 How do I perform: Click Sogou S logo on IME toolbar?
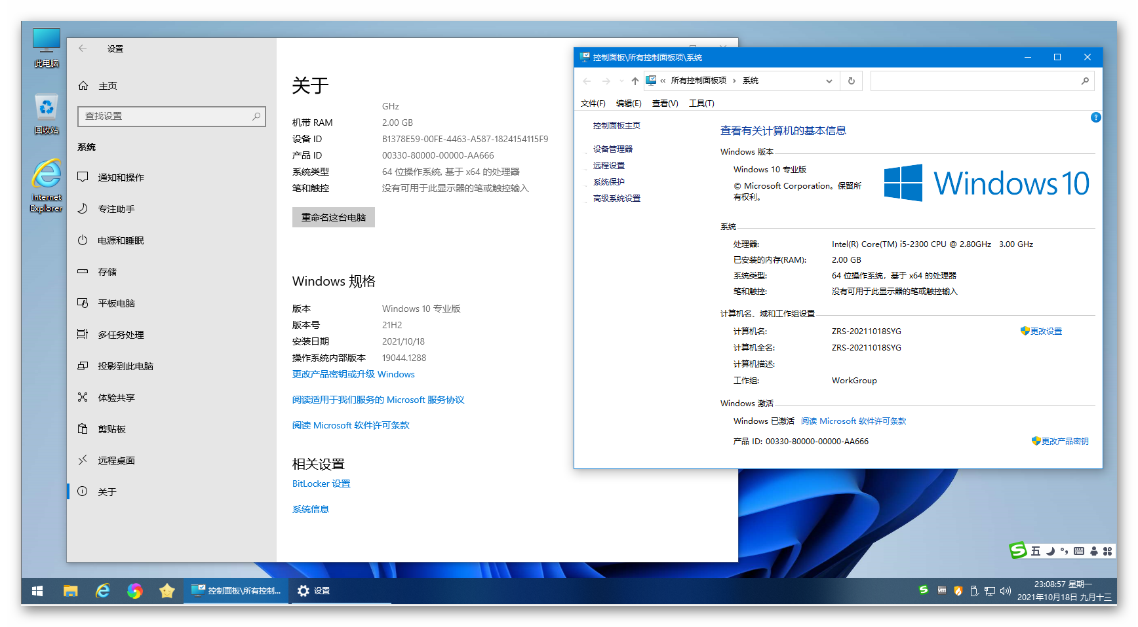pos(1017,551)
